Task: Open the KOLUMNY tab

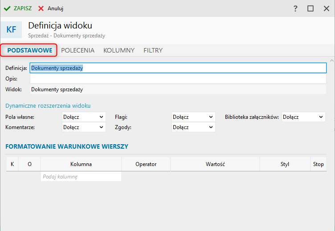Action: 119,50
